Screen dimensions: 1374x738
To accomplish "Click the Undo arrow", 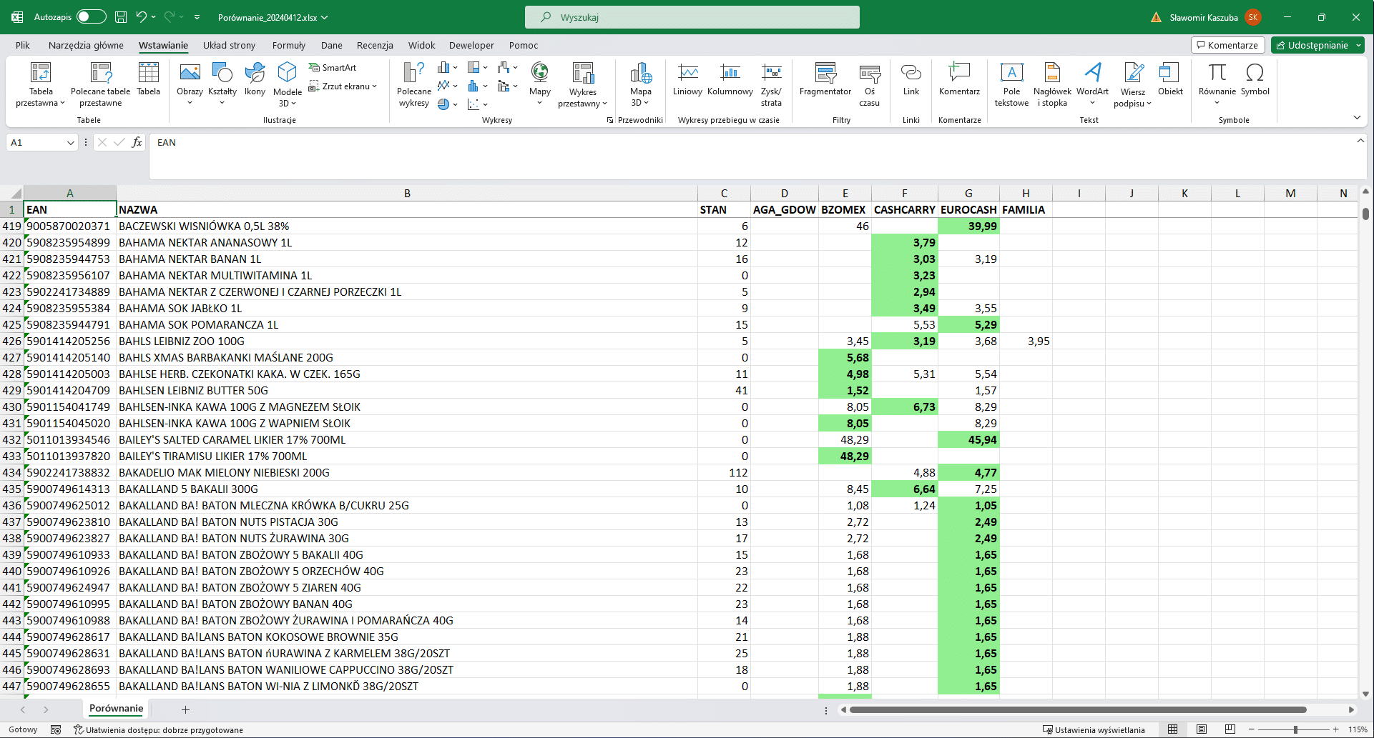I will click(x=142, y=17).
